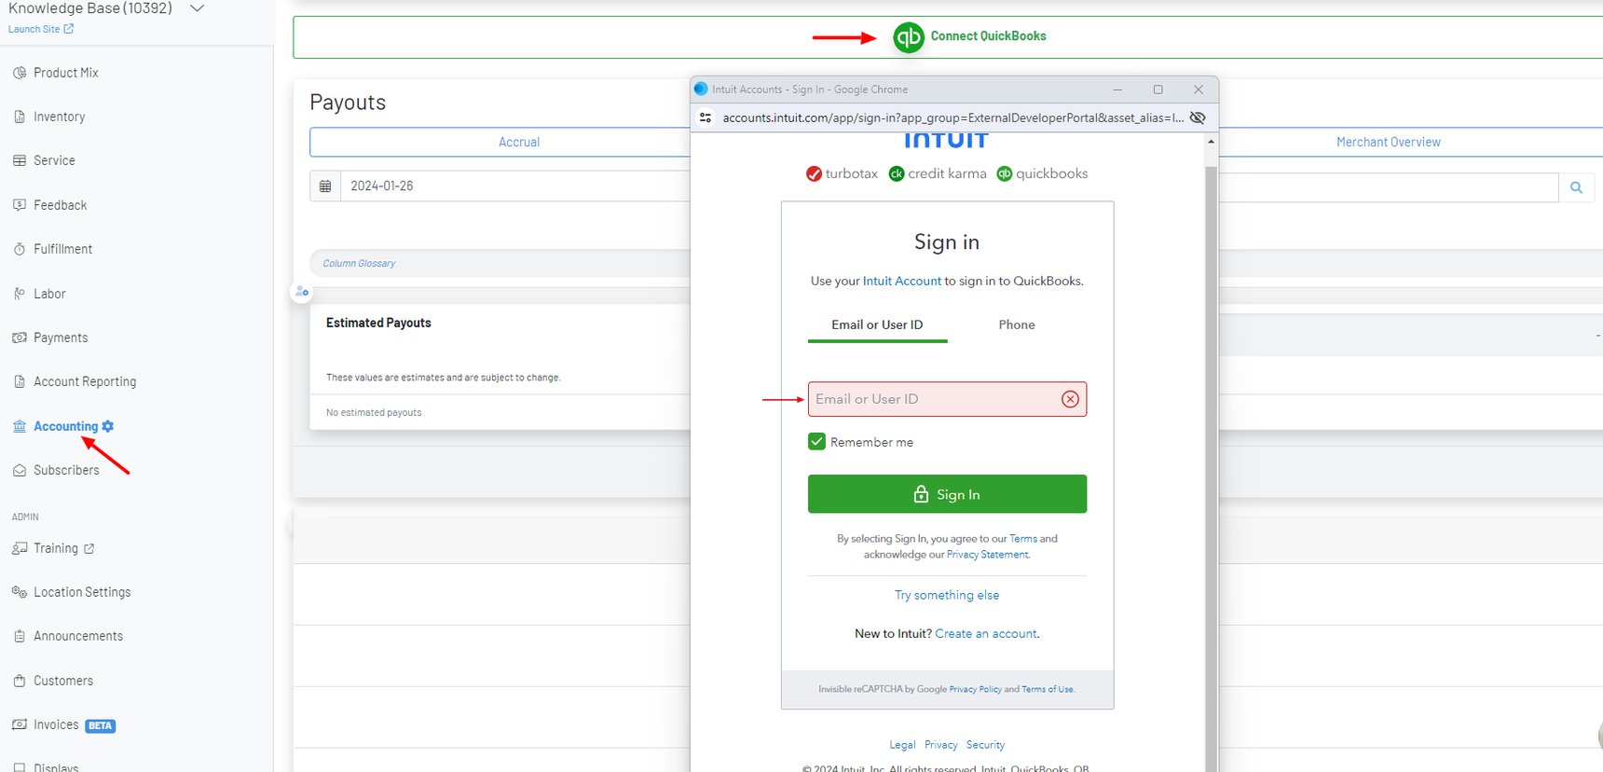Switch to the Accrual tab
Screen dimensions: 1603x772
coord(519,142)
